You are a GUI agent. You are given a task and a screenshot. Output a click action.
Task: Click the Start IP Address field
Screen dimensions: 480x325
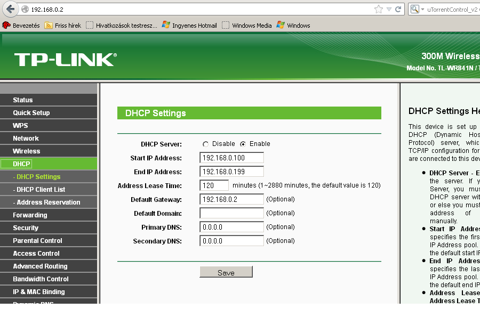231,158
